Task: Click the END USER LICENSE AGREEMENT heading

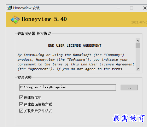Action: coord(75,45)
